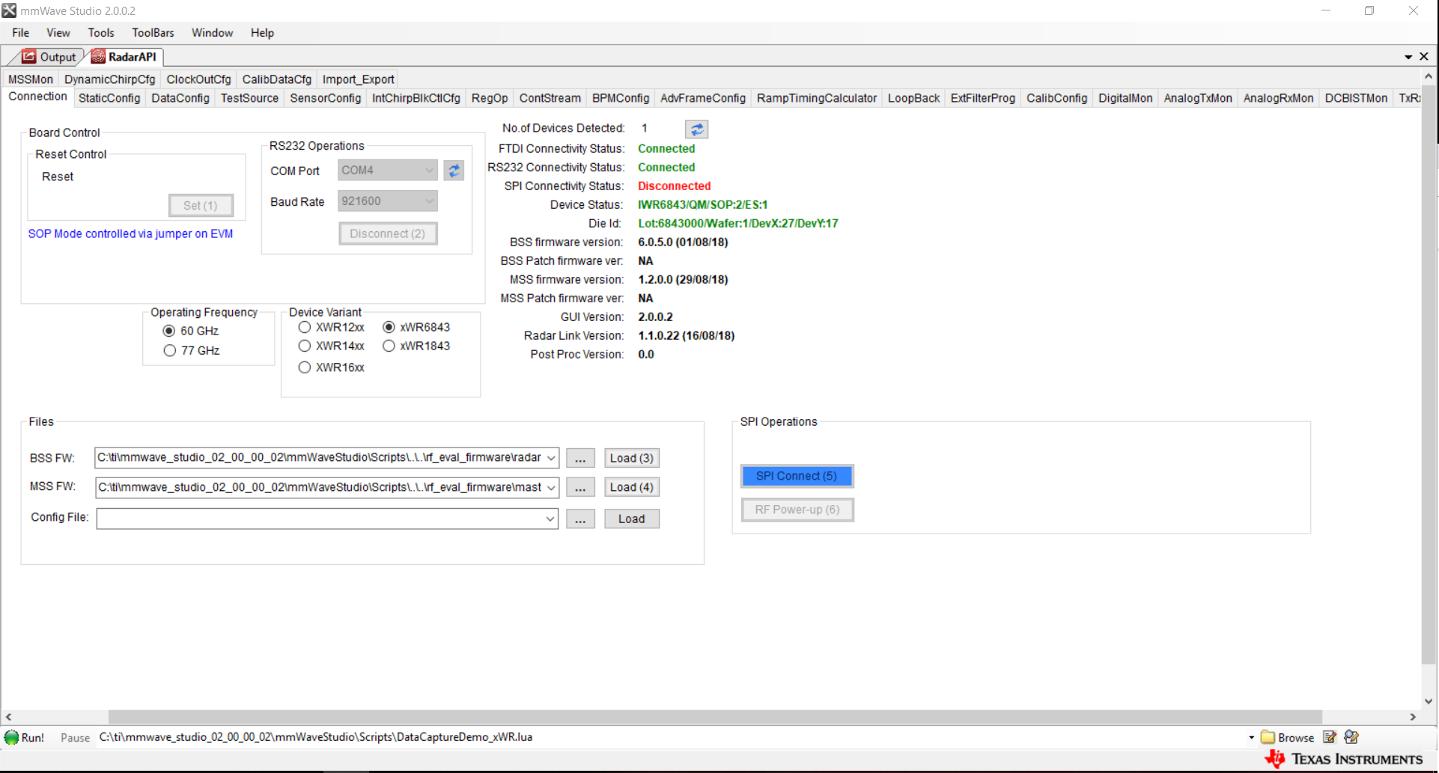Open the Browse folder for scripts
1439x773 pixels.
[x=1288, y=737]
